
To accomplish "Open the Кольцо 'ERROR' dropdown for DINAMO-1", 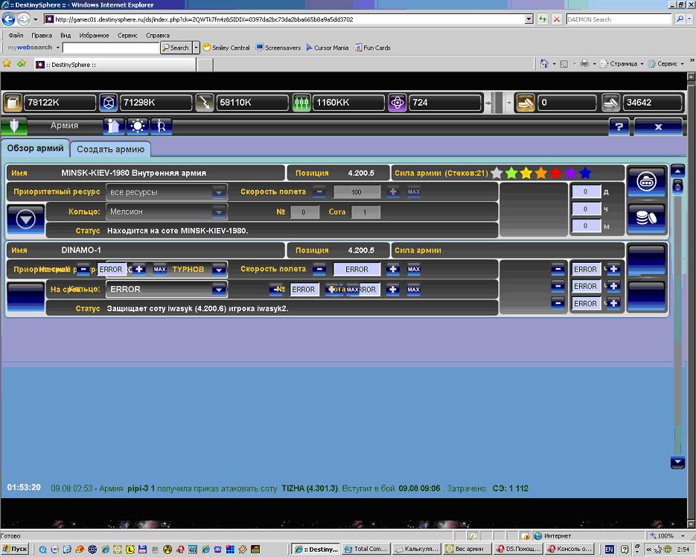I will (219, 289).
